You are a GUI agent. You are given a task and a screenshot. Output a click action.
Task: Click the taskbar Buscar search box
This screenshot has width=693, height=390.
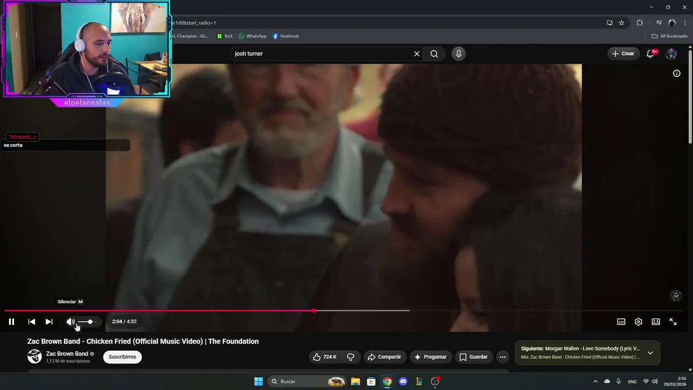click(x=307, y=381)
